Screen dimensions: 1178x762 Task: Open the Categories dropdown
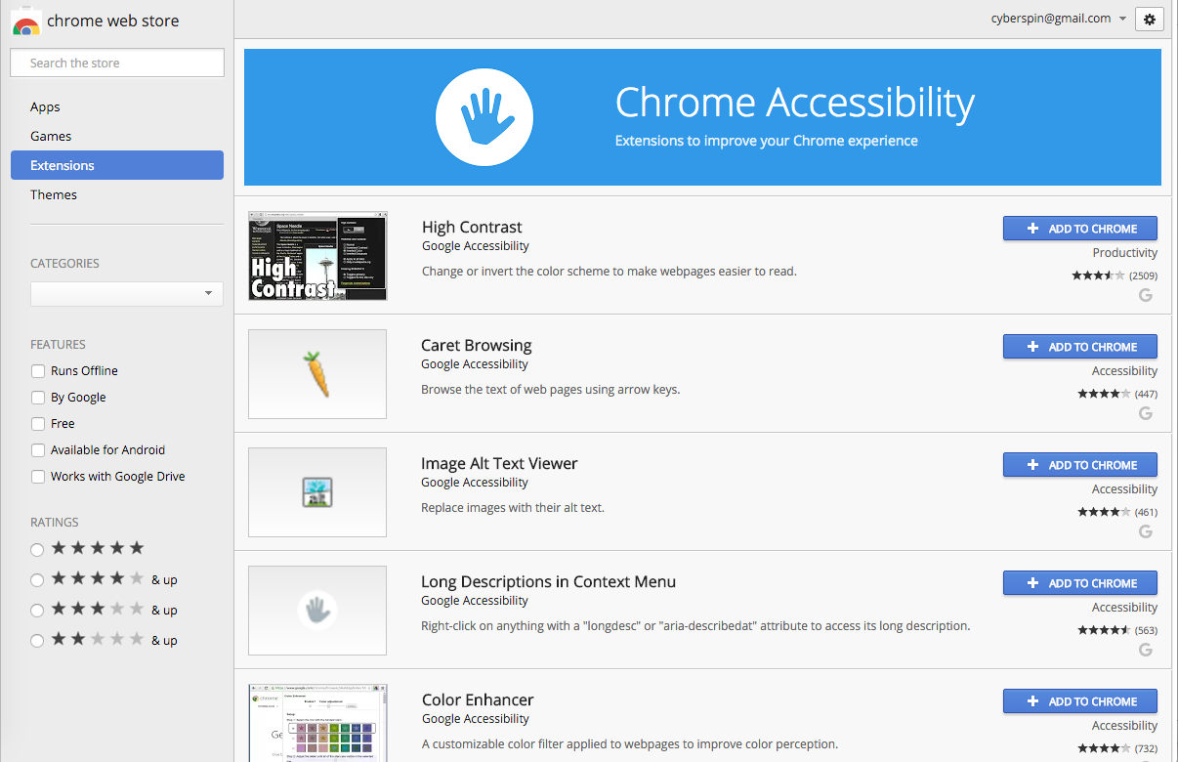[127, 293]
